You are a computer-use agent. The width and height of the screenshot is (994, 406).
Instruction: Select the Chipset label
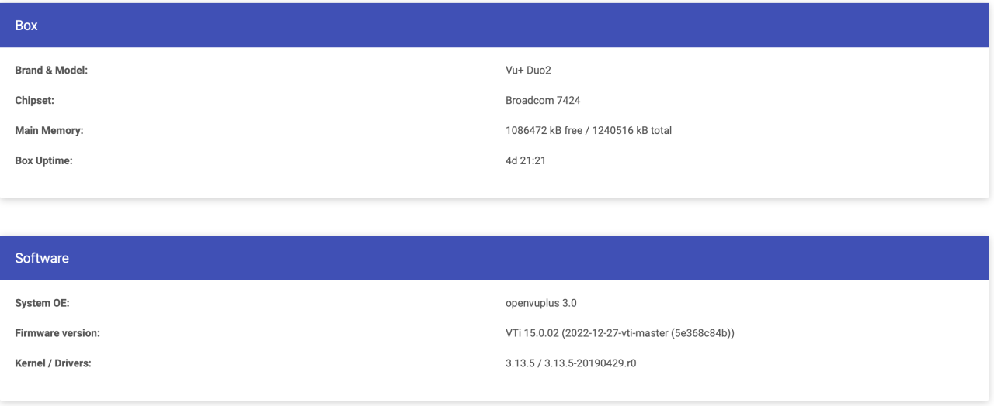pyautogui.click(x=34, y=101)
